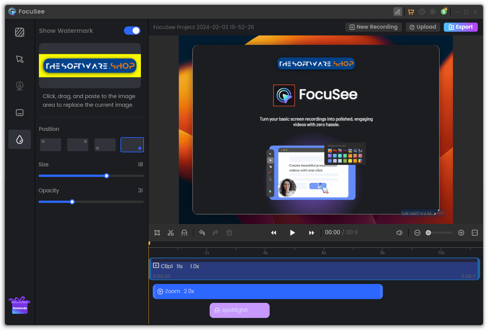
Task: Click the project name FocuSee Project 2024-02-03
Action: pos(204,27)
